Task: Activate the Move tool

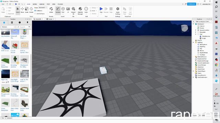Action: pyautogui.click(x=22, y=10)
